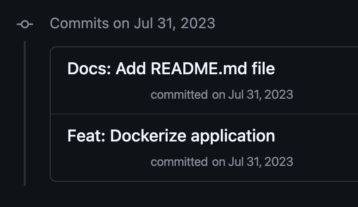Click the year "2023" in the commits heading

tap(197, 23)
